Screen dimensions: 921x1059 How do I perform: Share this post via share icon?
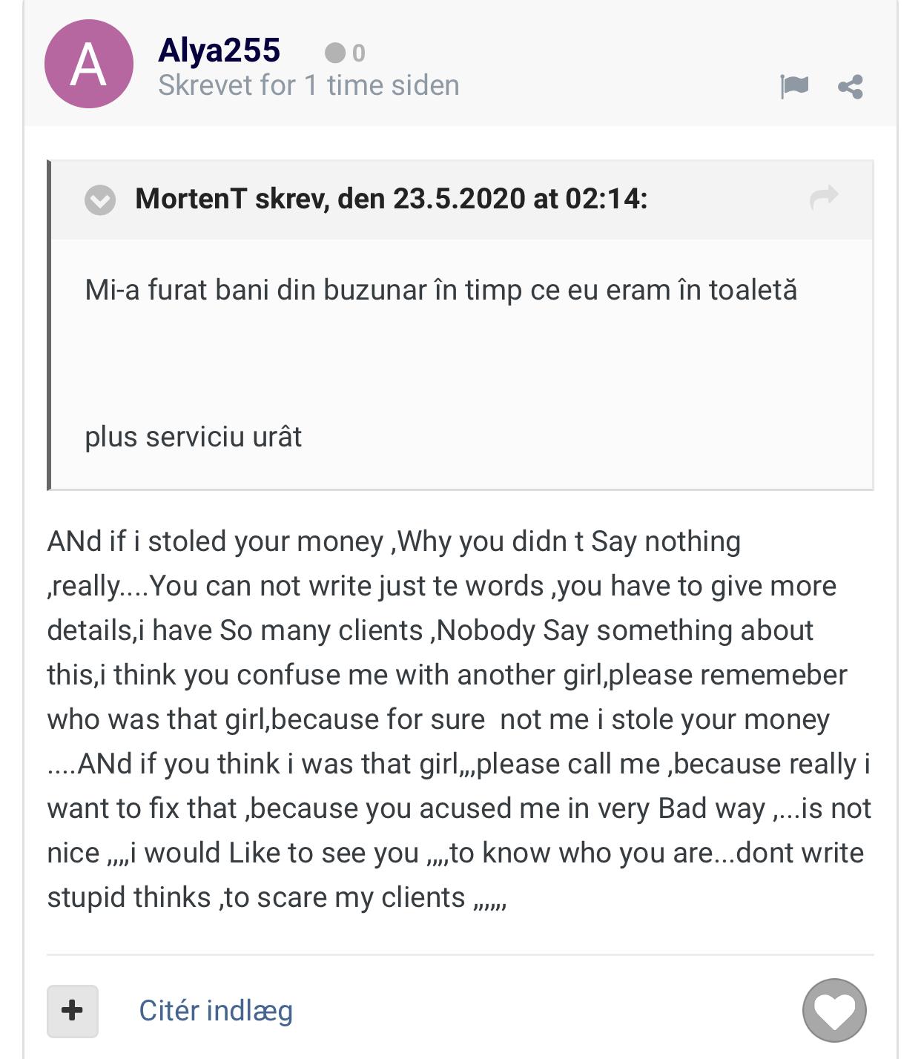(x=851, y=87)
